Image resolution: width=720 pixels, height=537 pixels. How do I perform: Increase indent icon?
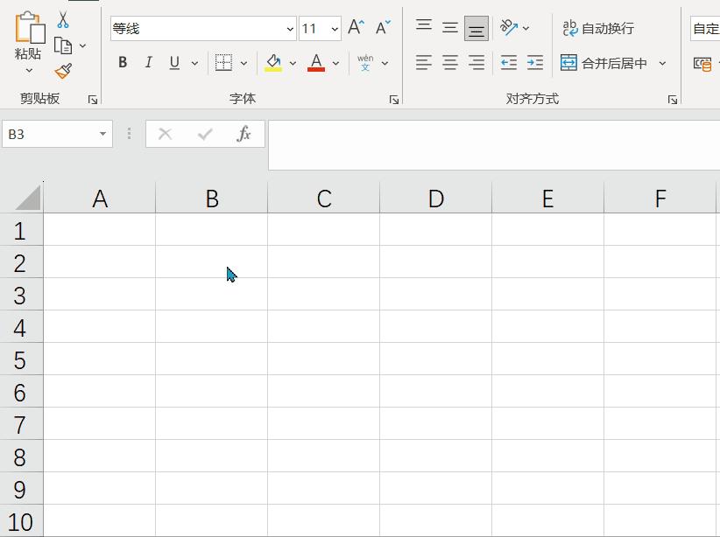[535, 62]
